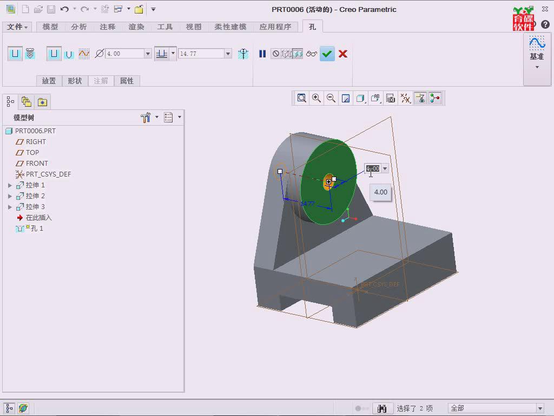Click the lightweight hole geometry icon
Screen dimensions: 554x416
(243, 54)
